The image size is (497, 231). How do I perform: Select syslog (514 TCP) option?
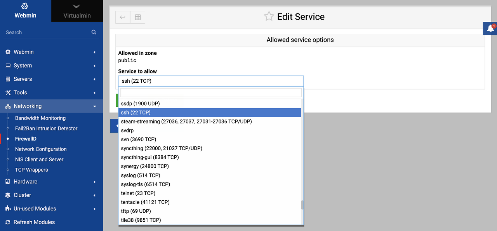210,175
